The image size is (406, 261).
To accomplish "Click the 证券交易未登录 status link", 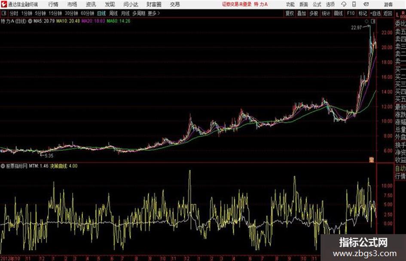I will [237, 4].
